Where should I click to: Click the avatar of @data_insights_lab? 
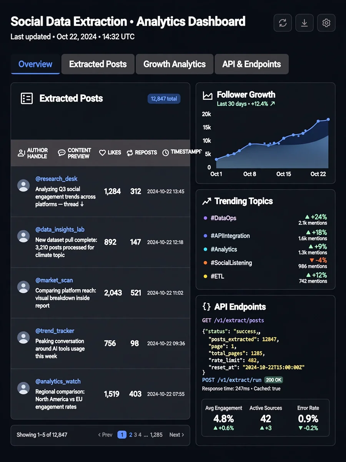(23, 236)
